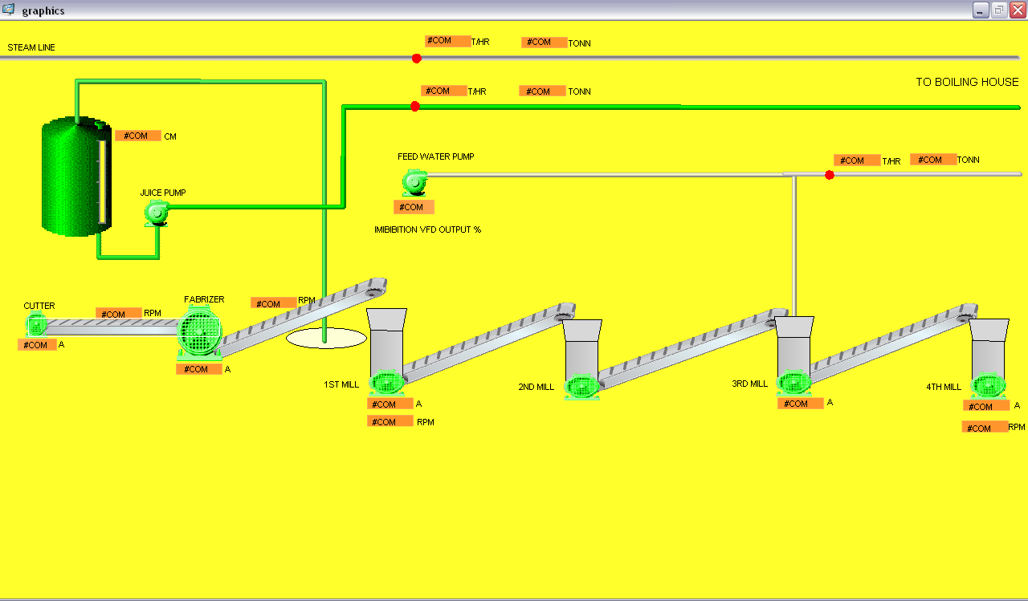The height and width of the screenshot is (601, 1028).
Task: Select the Juice Pump icon
Action: click(156, 213)
